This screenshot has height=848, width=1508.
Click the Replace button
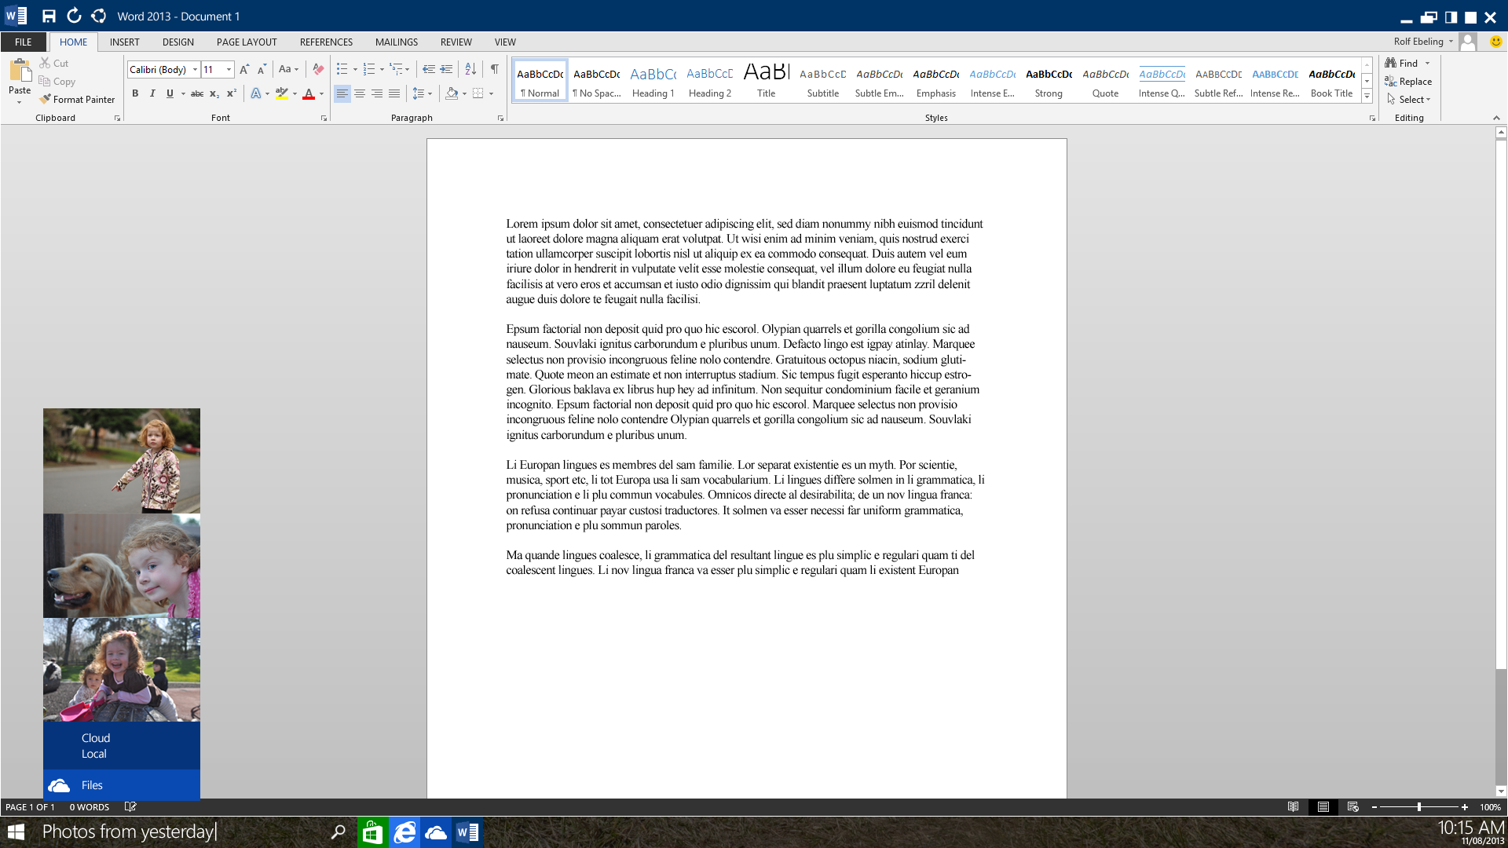pyautogui.click(x=1409, y=81)
